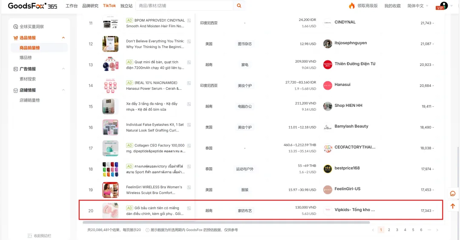The image size is (460, 240).
Task: Click the image icon beside Collagen CEO Factory
Action: point(189,146)
